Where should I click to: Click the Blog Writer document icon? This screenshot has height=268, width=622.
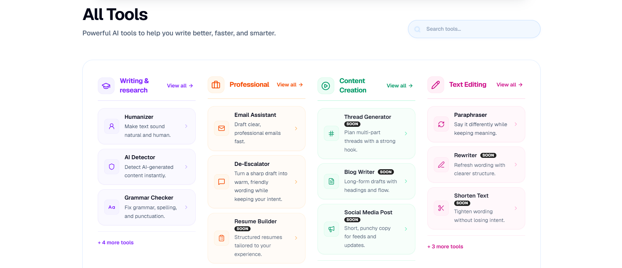pyautogui.click(x=332, y=181)
